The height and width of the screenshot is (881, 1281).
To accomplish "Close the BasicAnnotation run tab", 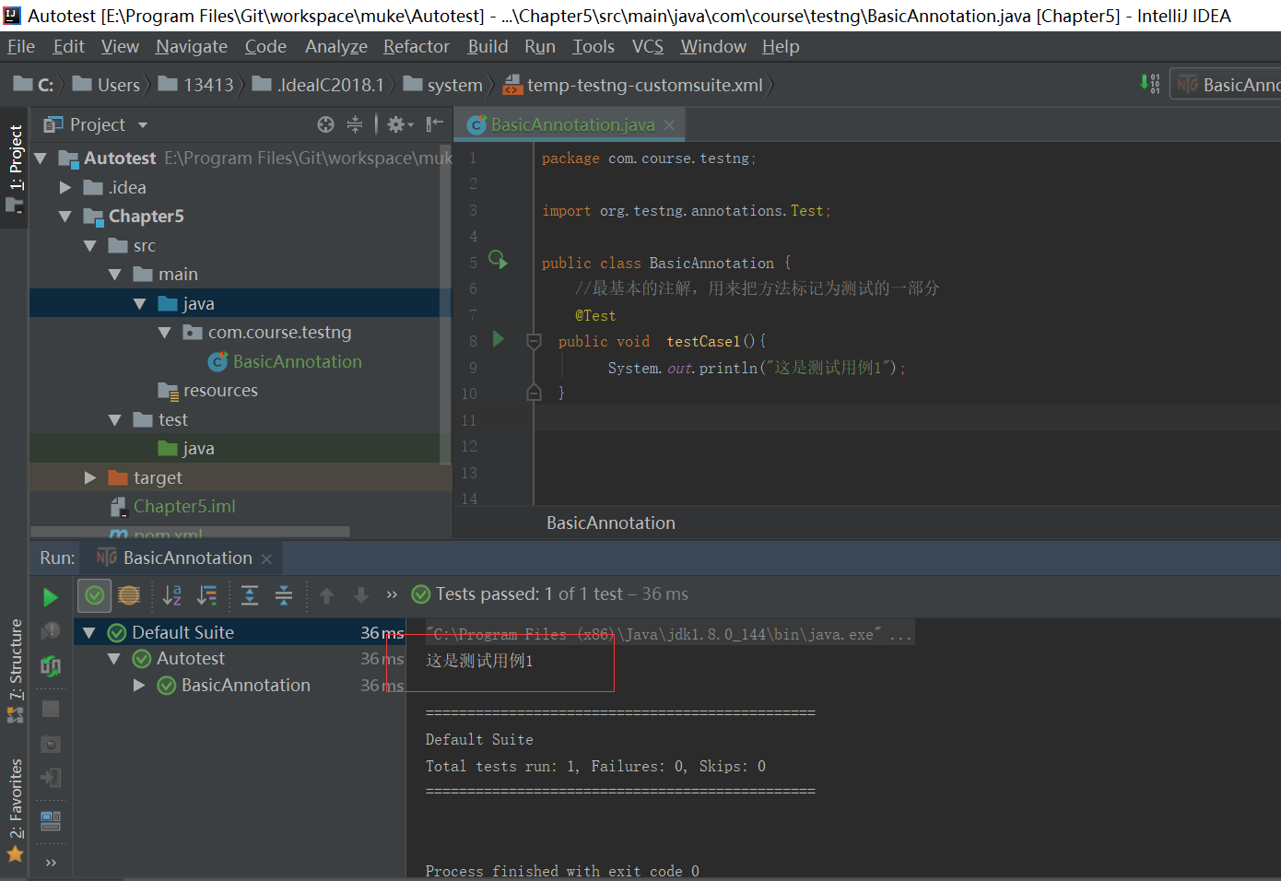I will [x=266, y=558].
